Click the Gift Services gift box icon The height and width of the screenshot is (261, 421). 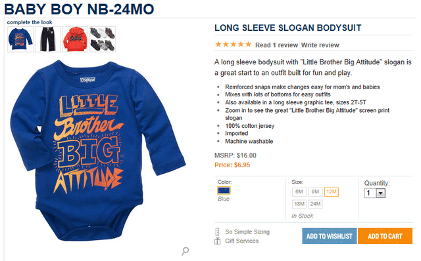pos(218,241)
